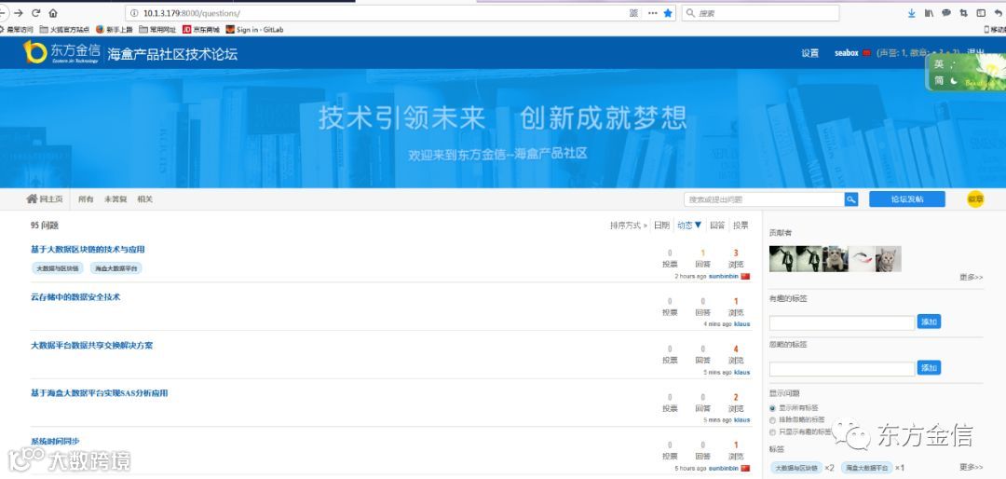Click 添加 for interesting tags

tap(929, 322)
